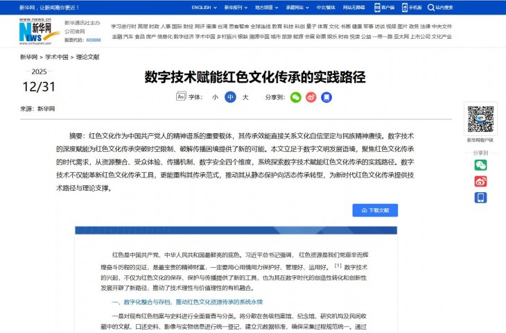Click green WeChat icon in right sidebar
This screenshot has width=506, height=333.
[x=480, y=164]
